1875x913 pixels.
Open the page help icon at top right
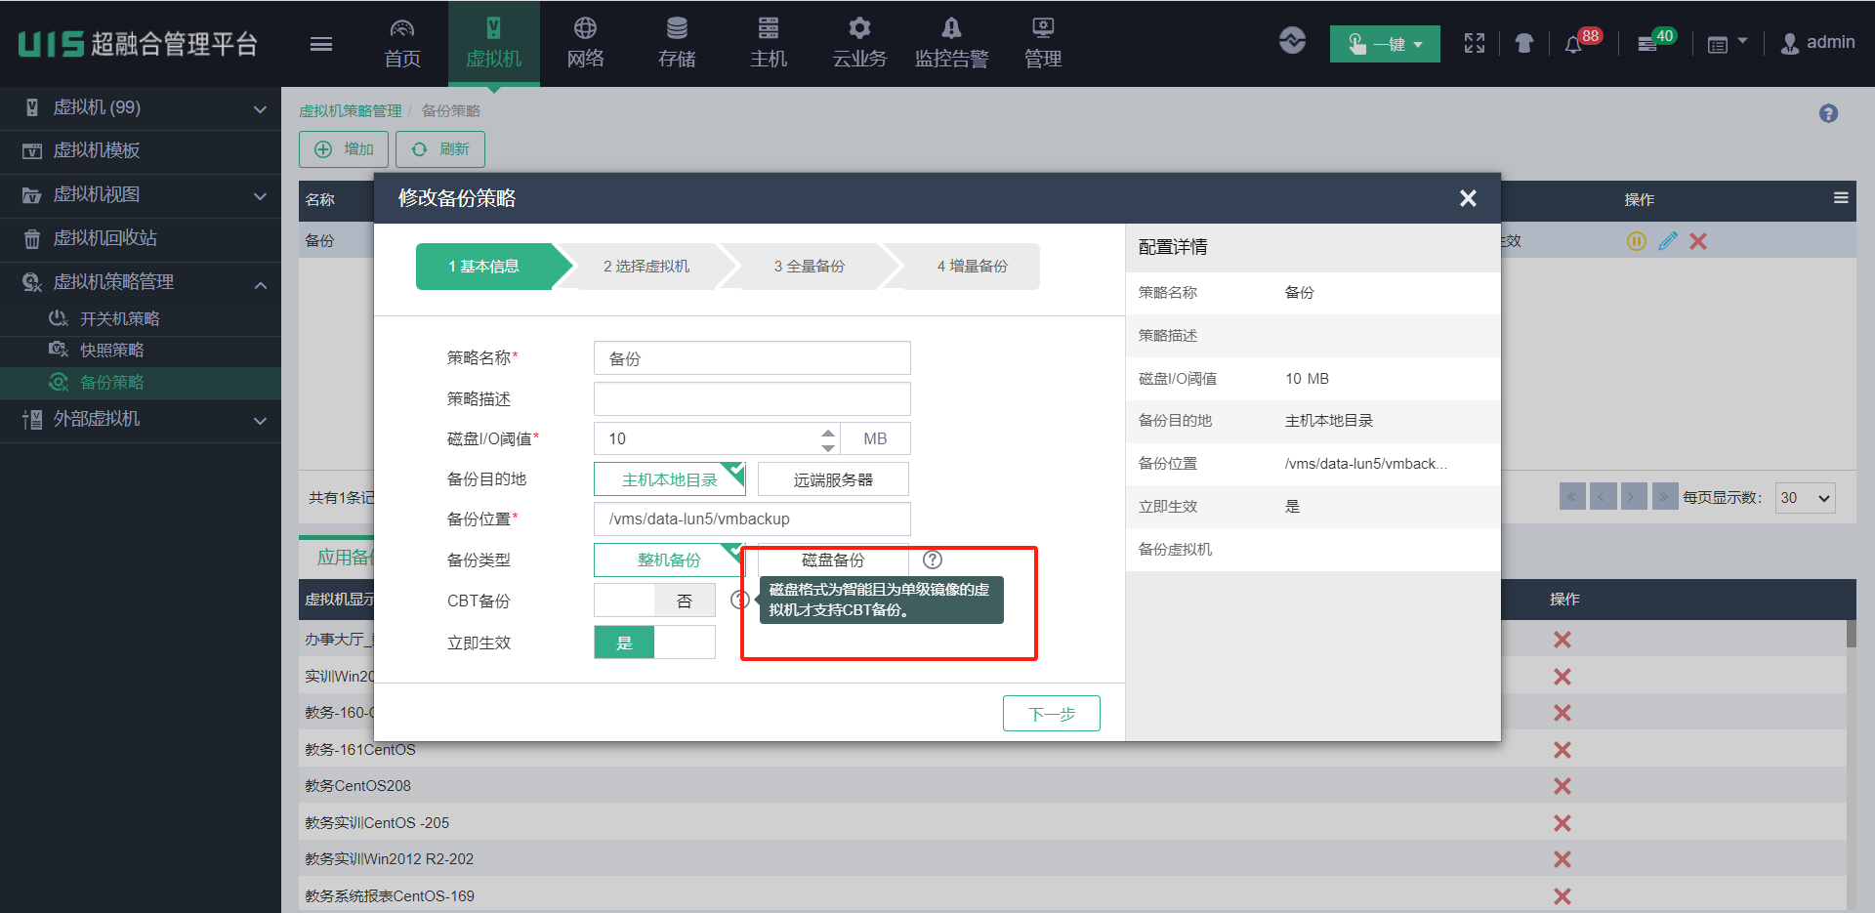(1828, 113)
